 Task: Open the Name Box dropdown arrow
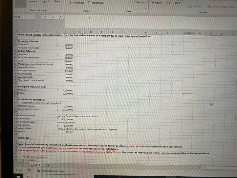point(33,17)
